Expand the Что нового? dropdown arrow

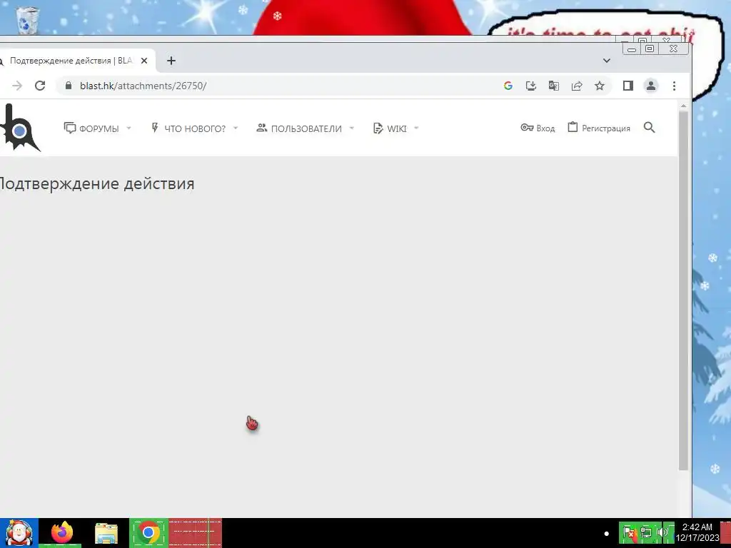click(236, 128)
